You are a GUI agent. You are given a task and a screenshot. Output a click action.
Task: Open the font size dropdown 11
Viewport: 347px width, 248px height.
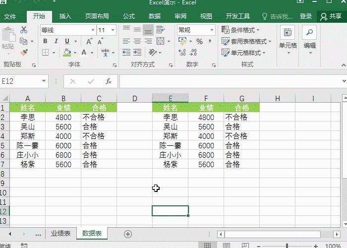click(x=113, y=30)
